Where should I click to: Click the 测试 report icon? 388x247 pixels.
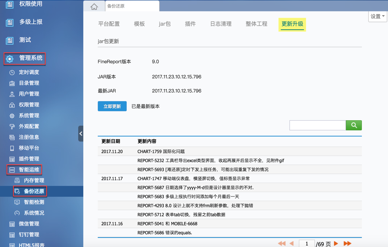pyautogui.click(x=10, y=40)
